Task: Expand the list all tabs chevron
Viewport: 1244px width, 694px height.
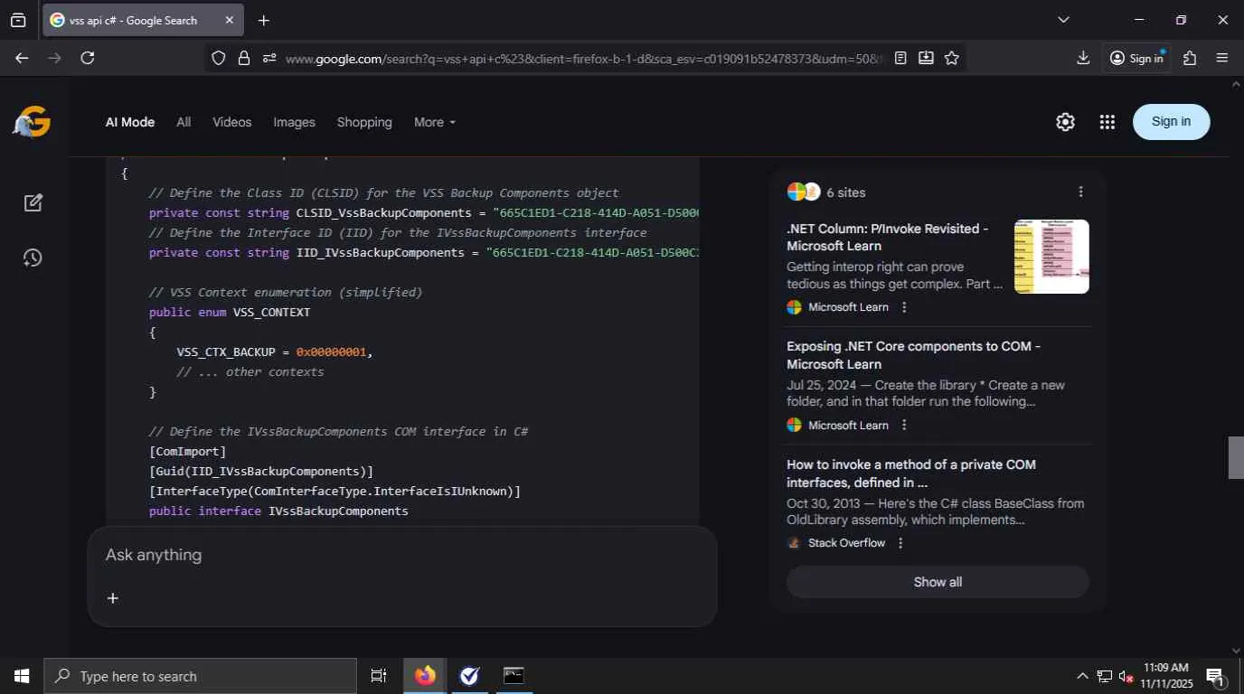Action: (1063, 20)
